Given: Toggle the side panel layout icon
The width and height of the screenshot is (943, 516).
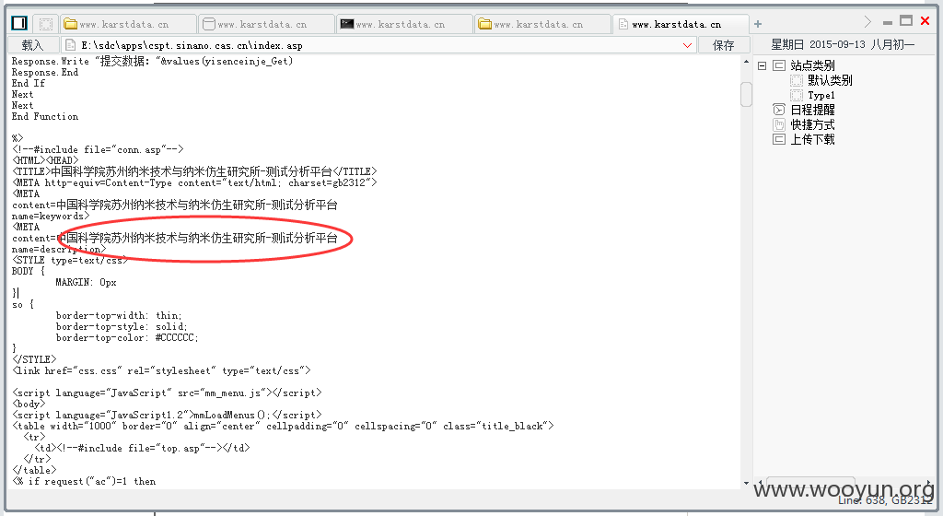Looking at the screenshot, I should (19, 23).
